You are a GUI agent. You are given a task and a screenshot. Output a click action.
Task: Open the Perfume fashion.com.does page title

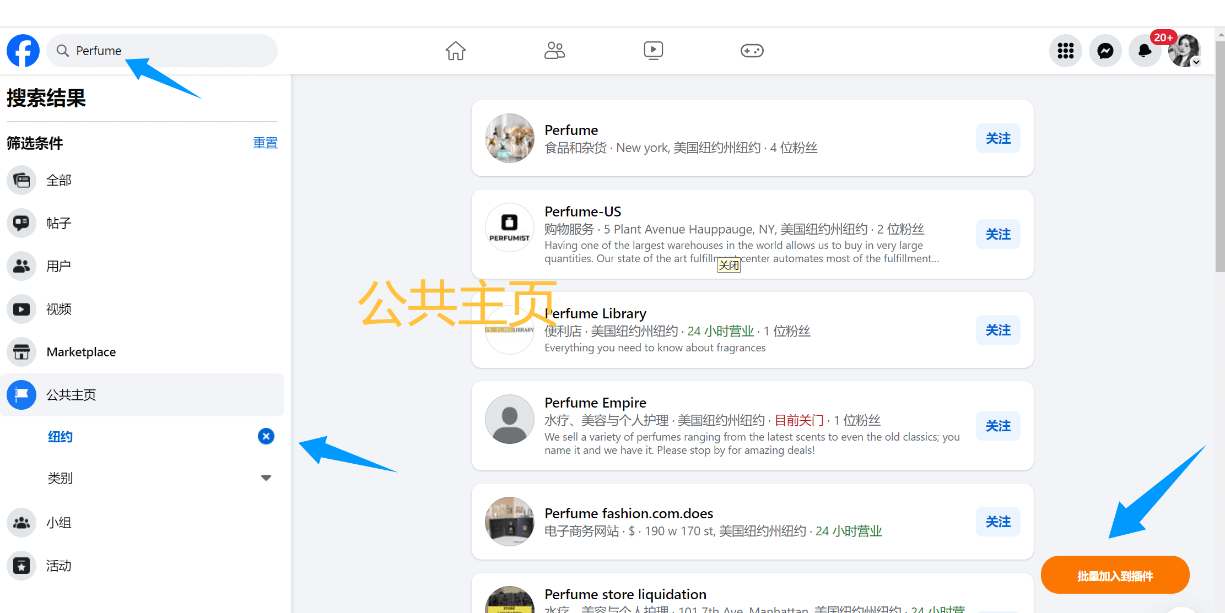point(629,513)
